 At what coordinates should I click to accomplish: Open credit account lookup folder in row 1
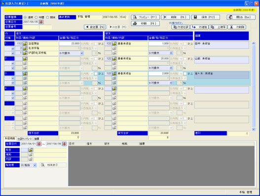pyautogui.click(x=114, y=44)
